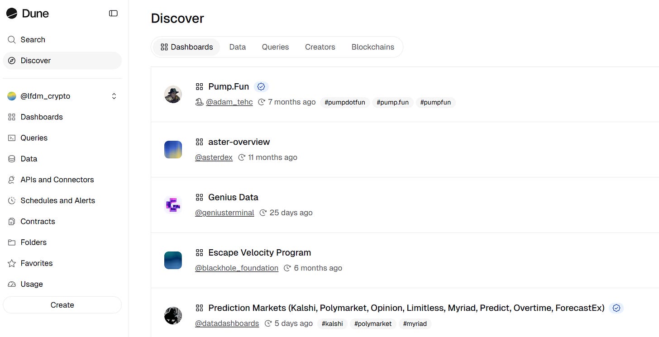Collapse the sidebar panel toggle

(x=113, y=14)
